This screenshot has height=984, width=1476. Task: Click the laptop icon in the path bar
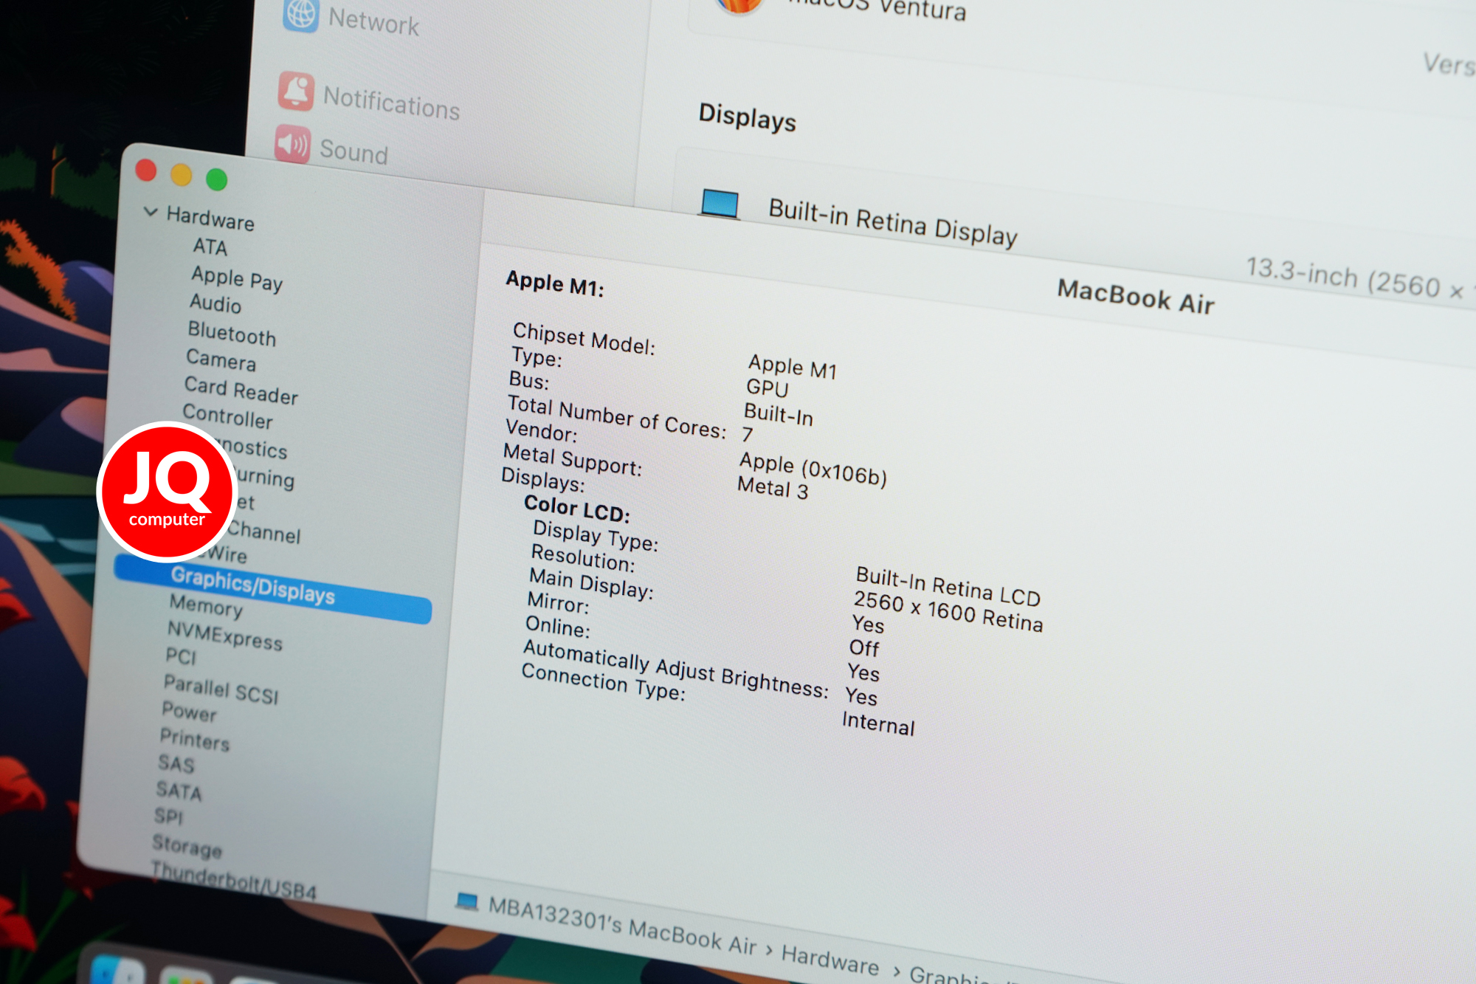(466, 901)
